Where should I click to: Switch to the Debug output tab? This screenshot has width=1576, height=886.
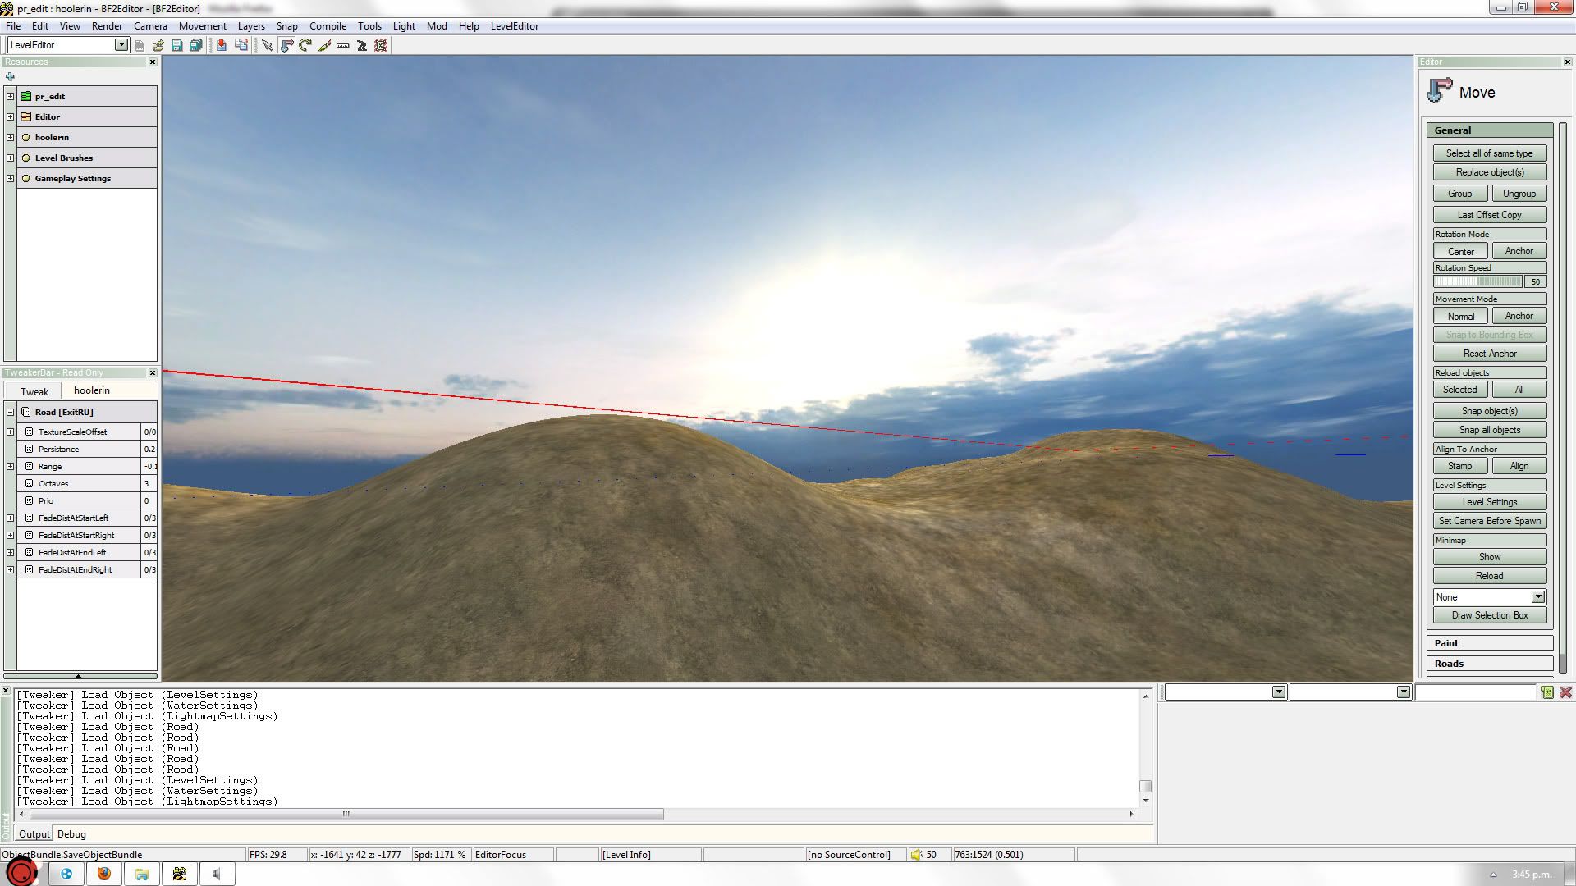(x=71, y=834)
